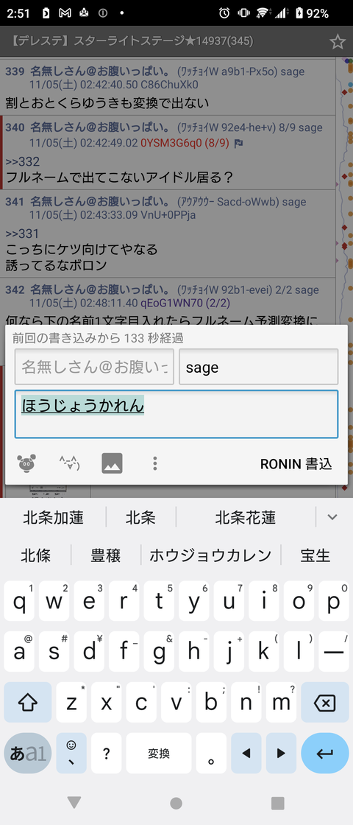
Task: Choose the suggestion 北条加蓮
Action: (53, 518)
